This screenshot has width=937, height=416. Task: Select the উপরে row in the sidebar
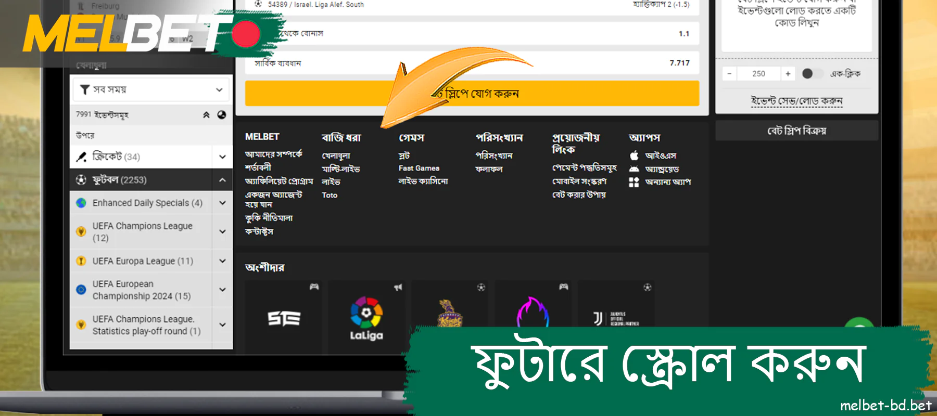point(151,135)
